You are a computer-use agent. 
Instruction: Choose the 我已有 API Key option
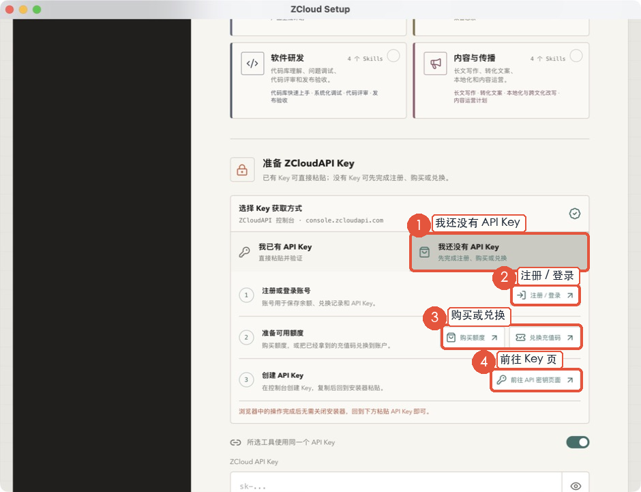320,252
